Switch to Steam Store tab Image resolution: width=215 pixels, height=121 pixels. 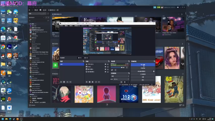coord(36,10)
